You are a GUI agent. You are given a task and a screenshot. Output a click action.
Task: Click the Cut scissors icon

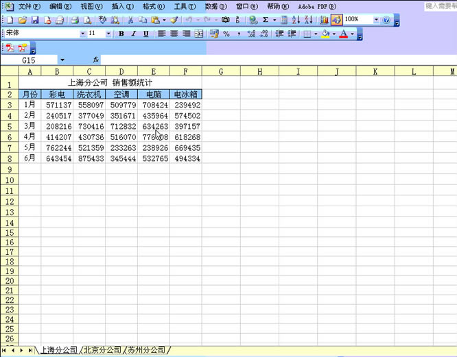(130, 20)
